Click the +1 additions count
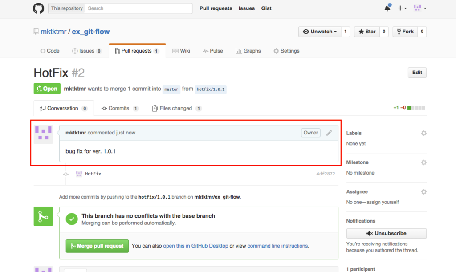This screenshot has width=456, height=272. coord(396,108)
